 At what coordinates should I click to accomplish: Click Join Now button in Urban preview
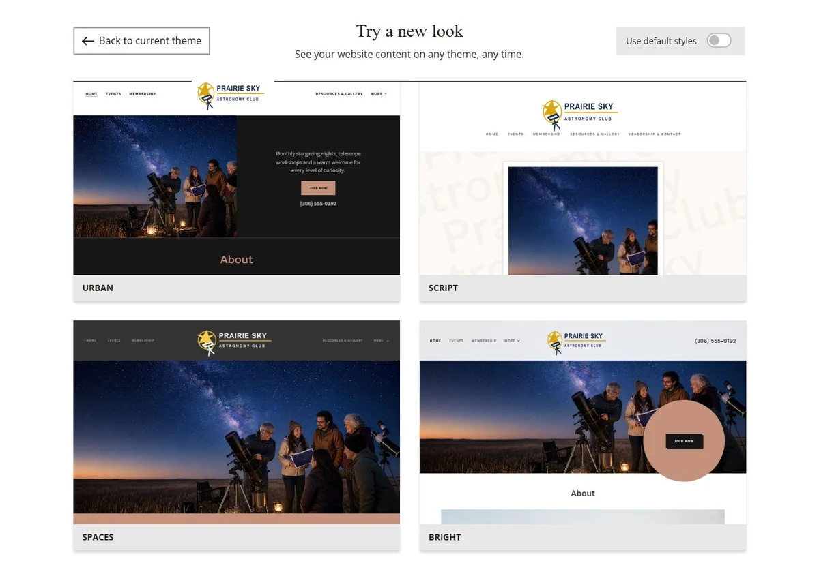pyautogui.click(x=318, y=188)
